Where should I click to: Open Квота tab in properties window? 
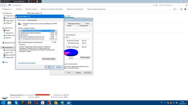[88, 24]
